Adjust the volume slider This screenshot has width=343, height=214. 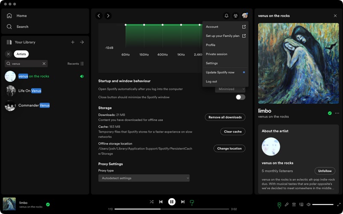click(x=323, y=205)
